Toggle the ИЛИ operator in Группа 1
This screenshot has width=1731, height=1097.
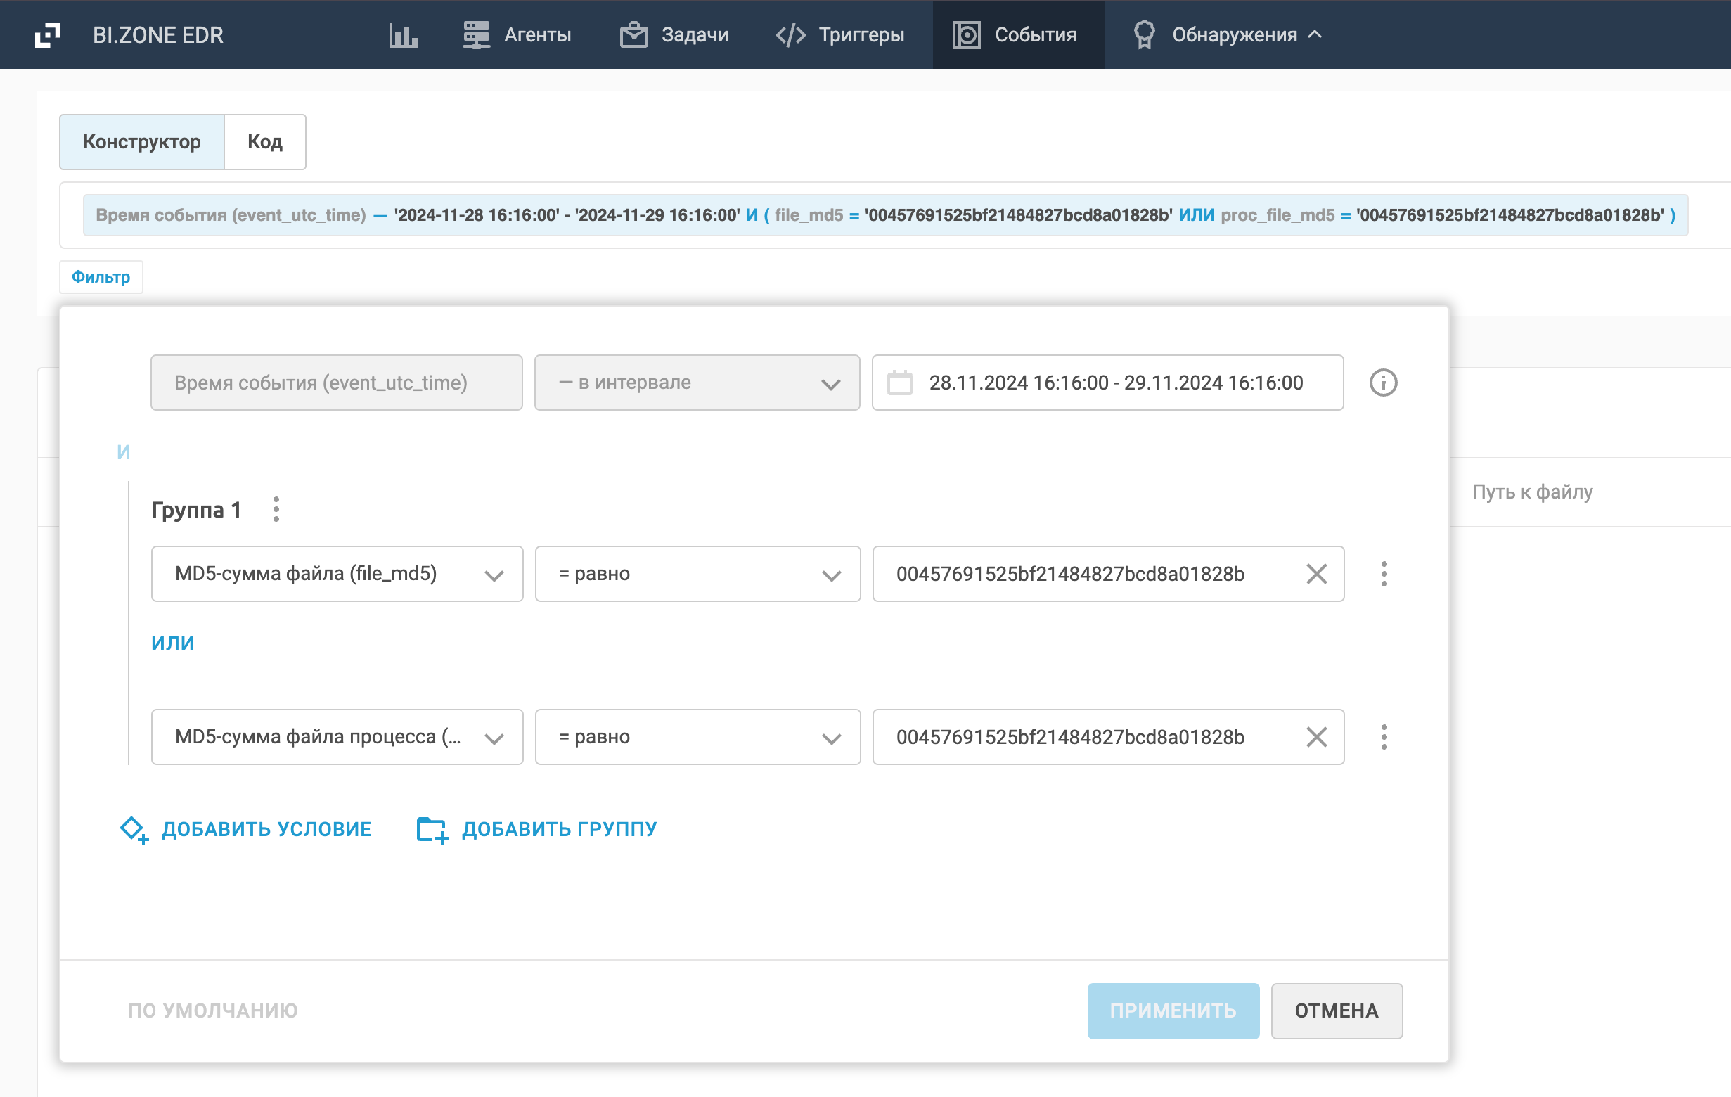coord(172,643)
